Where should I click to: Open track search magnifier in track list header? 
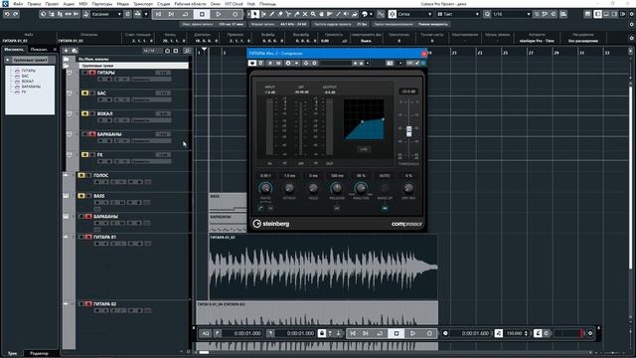pos(187,51)
